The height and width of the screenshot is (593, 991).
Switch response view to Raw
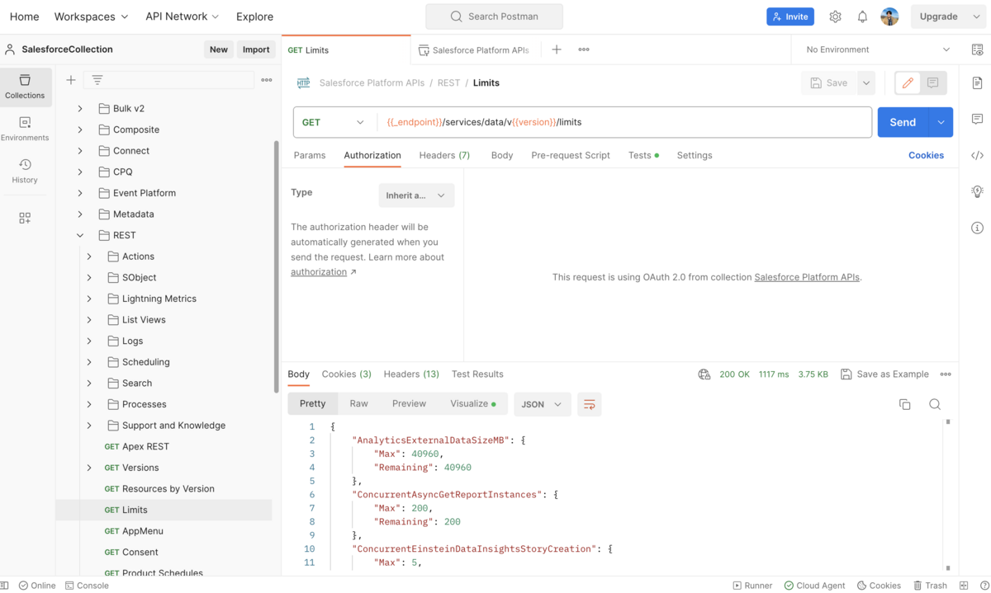tap(358, 404)
